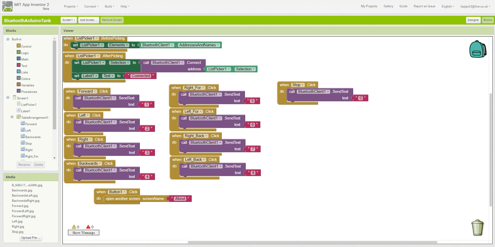This screenshot has width=495, height=247.
Task: Open the English language dropdown
Action: pos(448,6)
